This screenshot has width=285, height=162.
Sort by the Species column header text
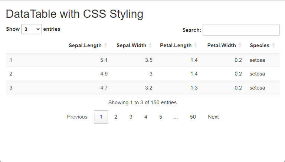tap(259, 45)
